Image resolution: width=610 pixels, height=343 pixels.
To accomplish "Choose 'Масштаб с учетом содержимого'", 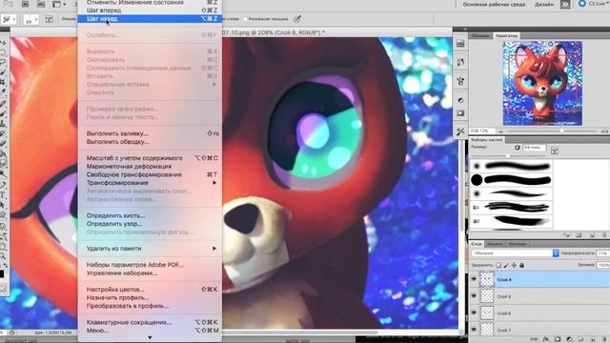I will [x=150, y=158].
